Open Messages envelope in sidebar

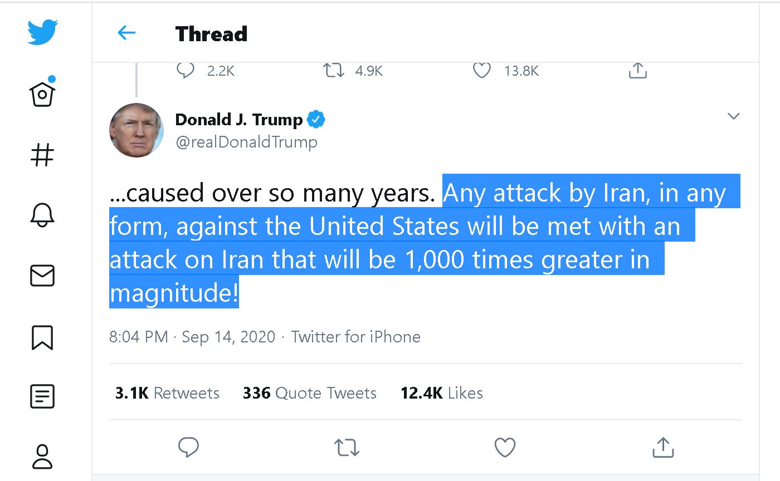point(42,276)
